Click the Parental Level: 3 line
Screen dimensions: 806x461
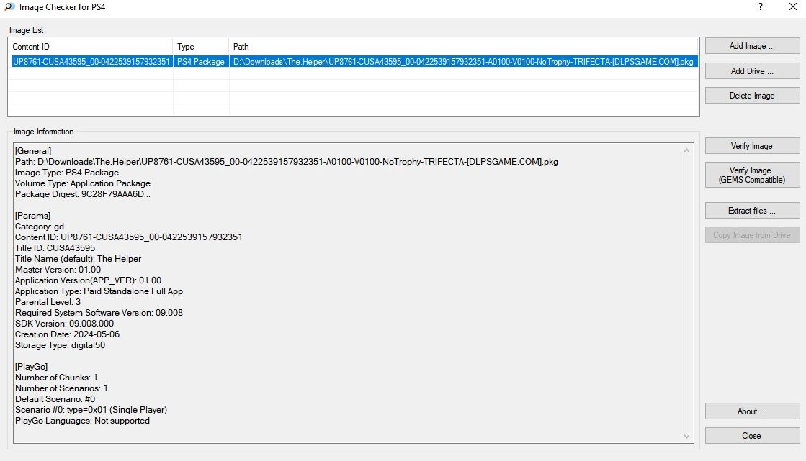pos(48,302)
